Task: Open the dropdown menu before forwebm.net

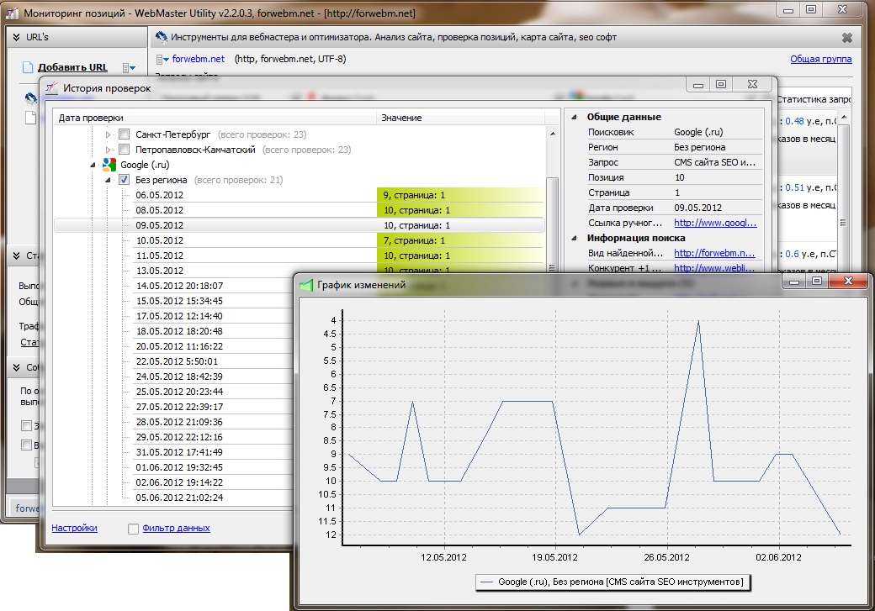Action: (x=162, y=60)
